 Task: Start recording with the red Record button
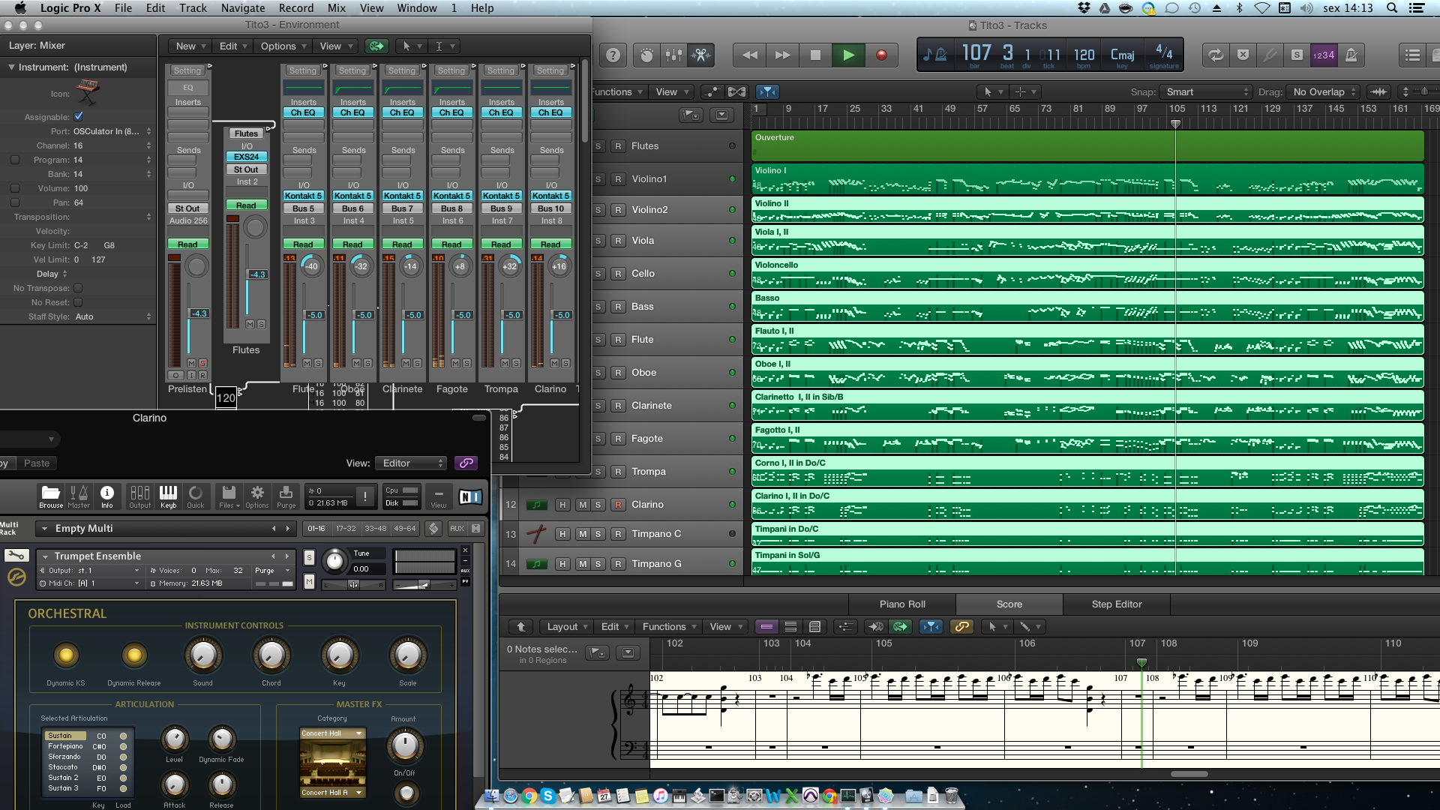881,55
